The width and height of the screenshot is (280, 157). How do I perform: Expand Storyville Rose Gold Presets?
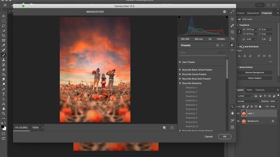(180, 78)
